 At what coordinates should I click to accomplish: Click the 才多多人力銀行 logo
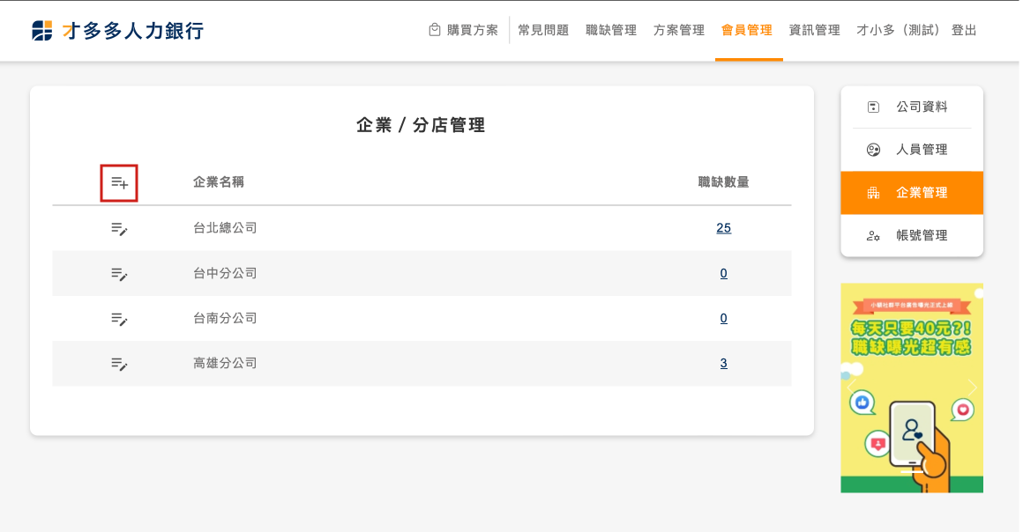click(117, 31)
